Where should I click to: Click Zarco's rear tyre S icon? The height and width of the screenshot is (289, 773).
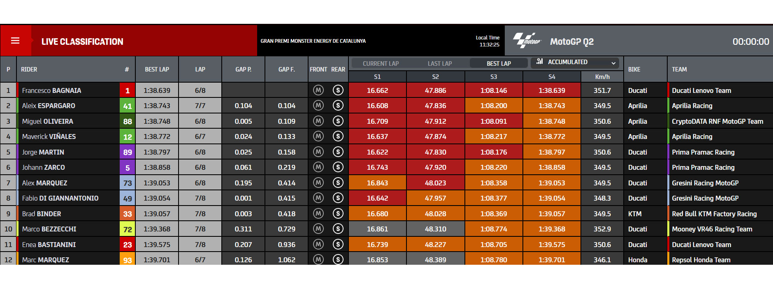pyautogui.click(x=338, y=167)
